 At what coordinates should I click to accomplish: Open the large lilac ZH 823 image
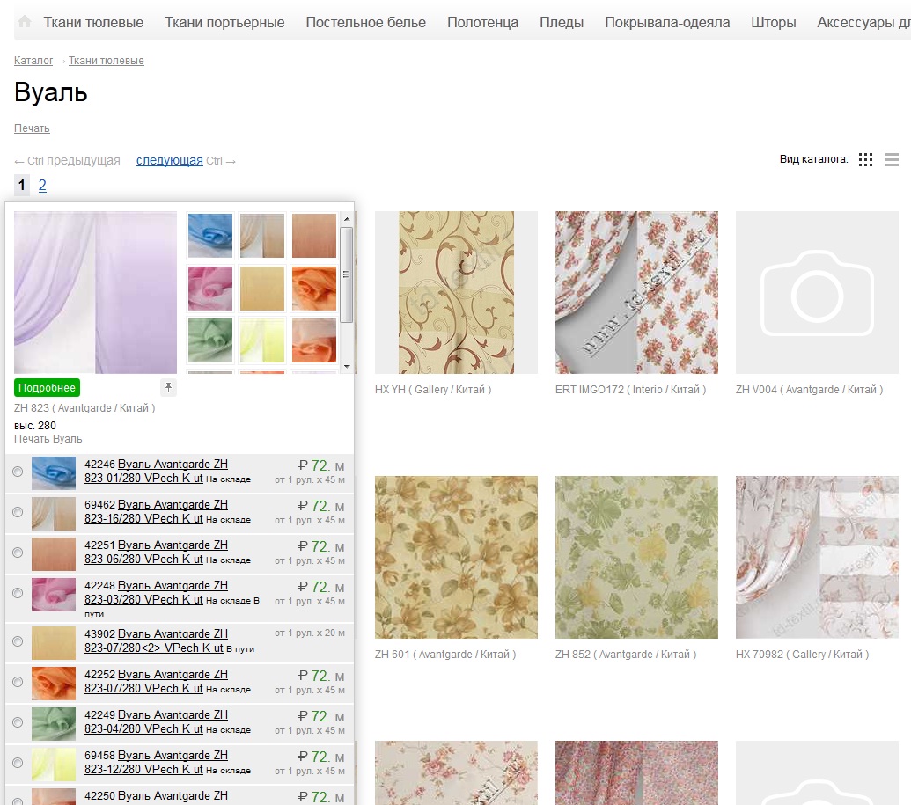coord(95,292)
